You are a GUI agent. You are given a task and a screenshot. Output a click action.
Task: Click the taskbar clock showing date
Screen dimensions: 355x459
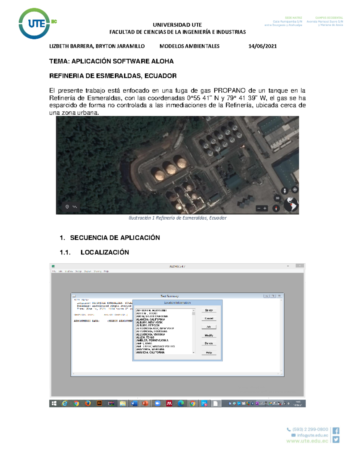coord(298,403)
